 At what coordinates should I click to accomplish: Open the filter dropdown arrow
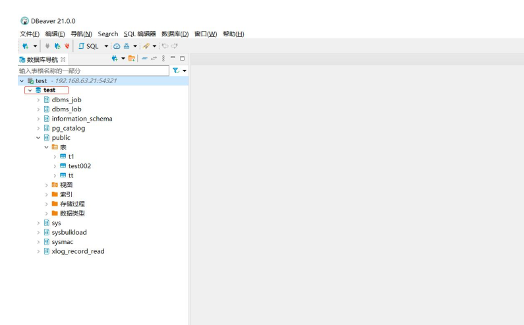pos(185,71)
